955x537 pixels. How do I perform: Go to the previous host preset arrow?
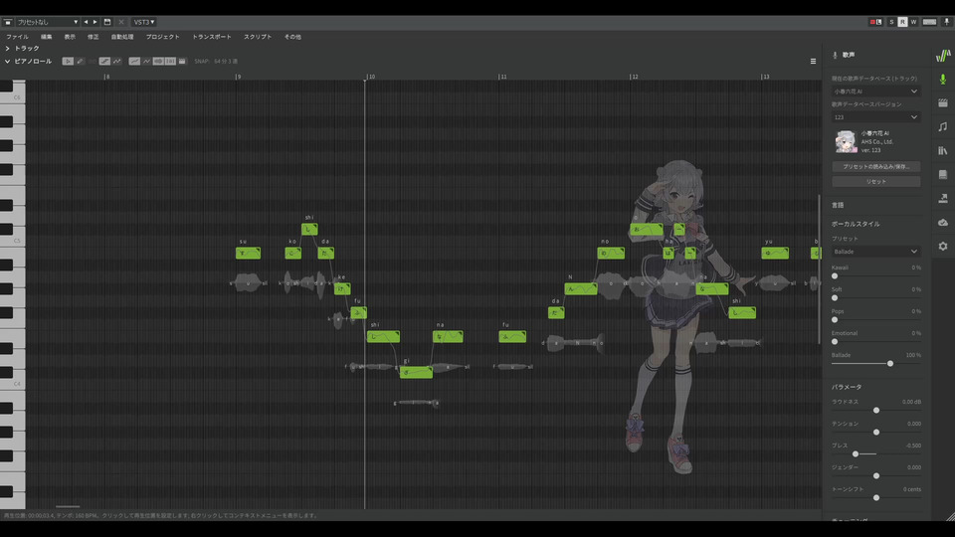[86, 22]
